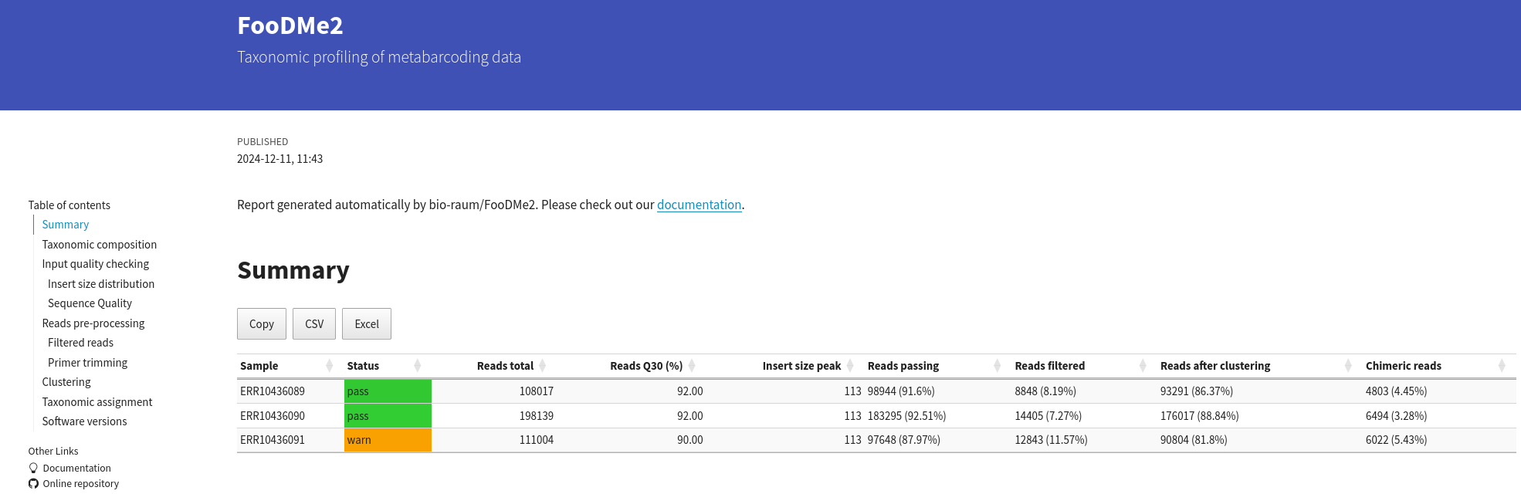Navigate to Primer trimming section
This screenshot has width=1521, height=494.
coord(87,363)
